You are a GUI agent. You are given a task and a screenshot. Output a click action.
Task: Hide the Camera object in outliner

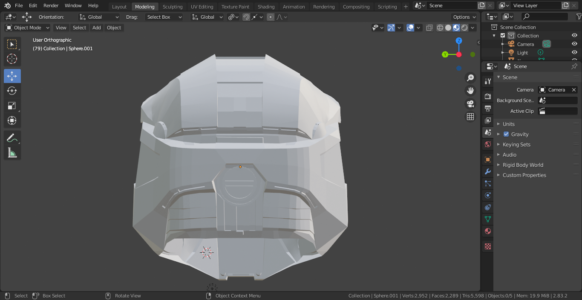(x=574, y=44)
